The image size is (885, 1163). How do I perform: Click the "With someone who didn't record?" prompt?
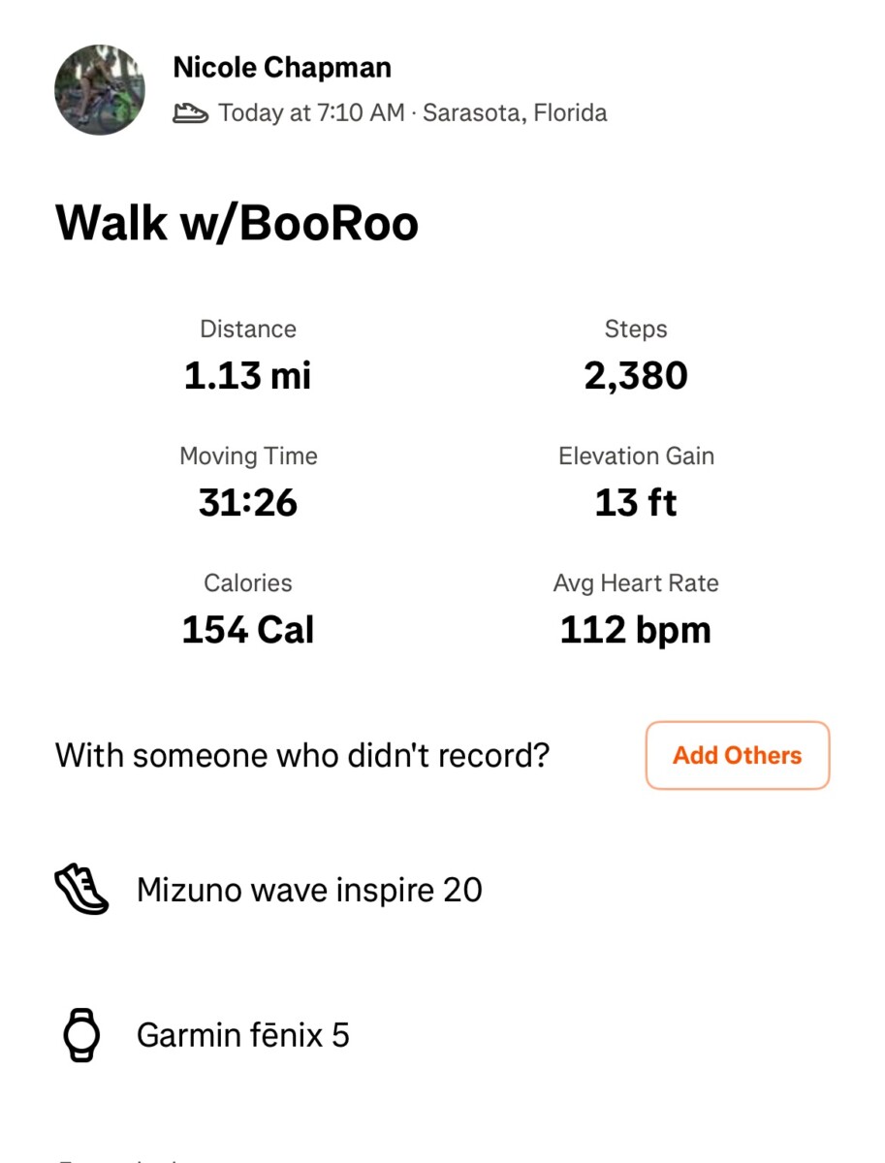pos(302,755)
